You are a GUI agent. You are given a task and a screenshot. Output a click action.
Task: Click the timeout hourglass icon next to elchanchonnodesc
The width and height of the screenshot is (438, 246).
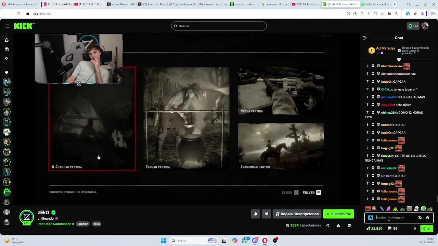point(373,74)
